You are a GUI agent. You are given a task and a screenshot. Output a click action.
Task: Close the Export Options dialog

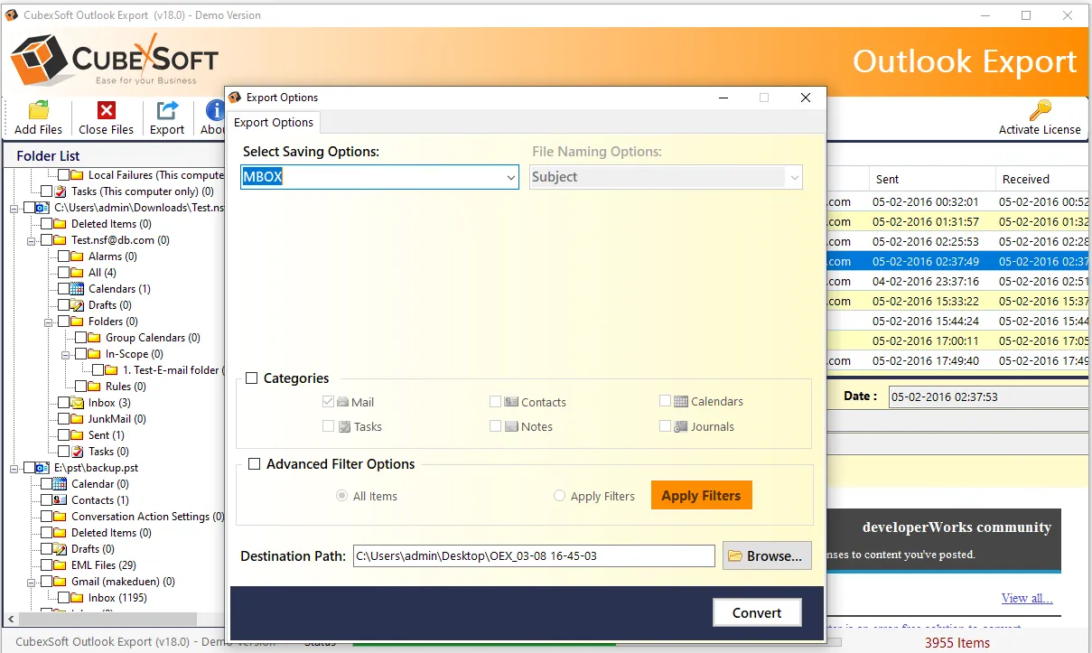coord(806,98)
